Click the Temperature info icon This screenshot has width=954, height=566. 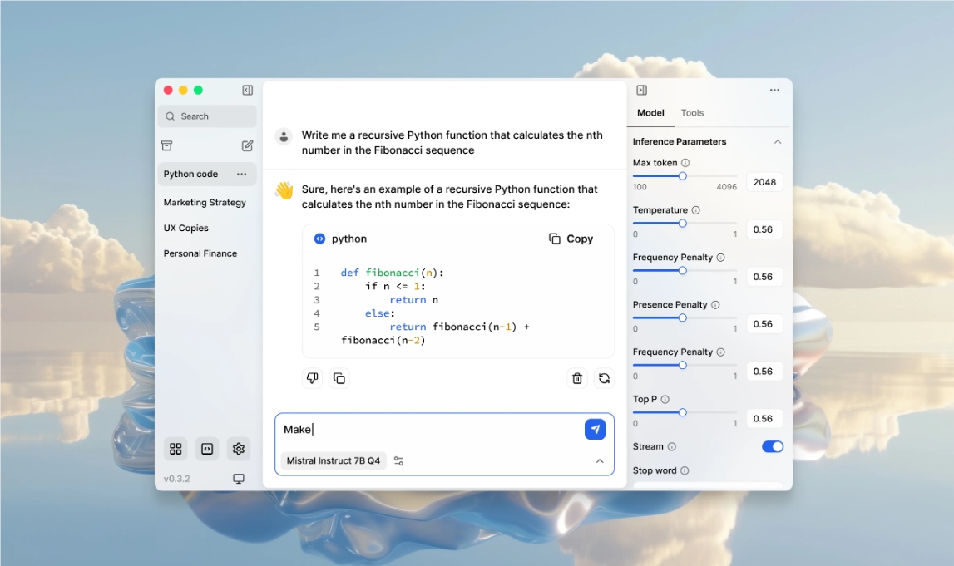tap(696, 210)
